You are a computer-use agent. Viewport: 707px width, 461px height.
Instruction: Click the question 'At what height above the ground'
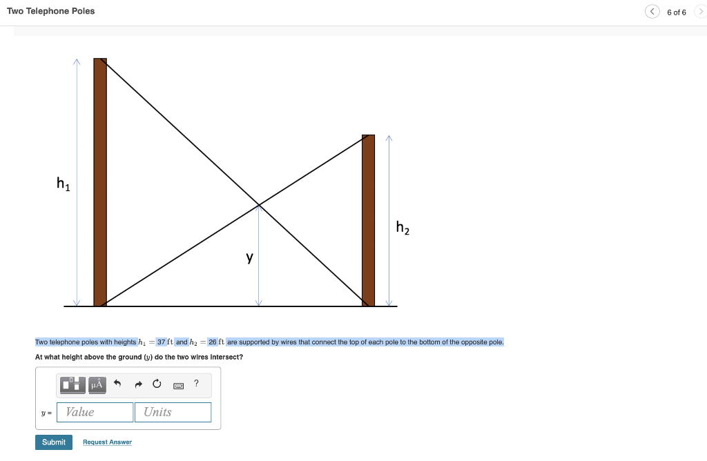click(x=139, y=357)
